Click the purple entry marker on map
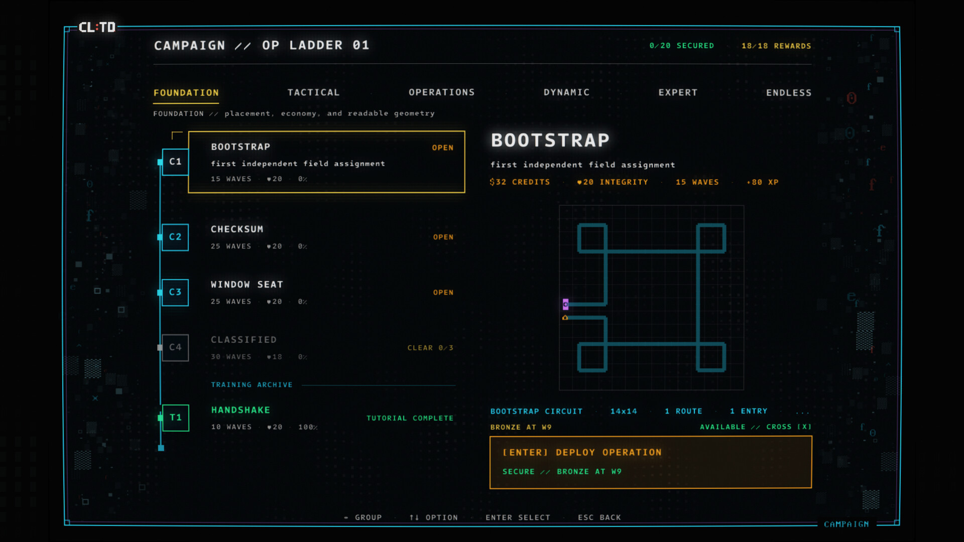964x542 pixels. pyautogui.click(x=565, y=304)
